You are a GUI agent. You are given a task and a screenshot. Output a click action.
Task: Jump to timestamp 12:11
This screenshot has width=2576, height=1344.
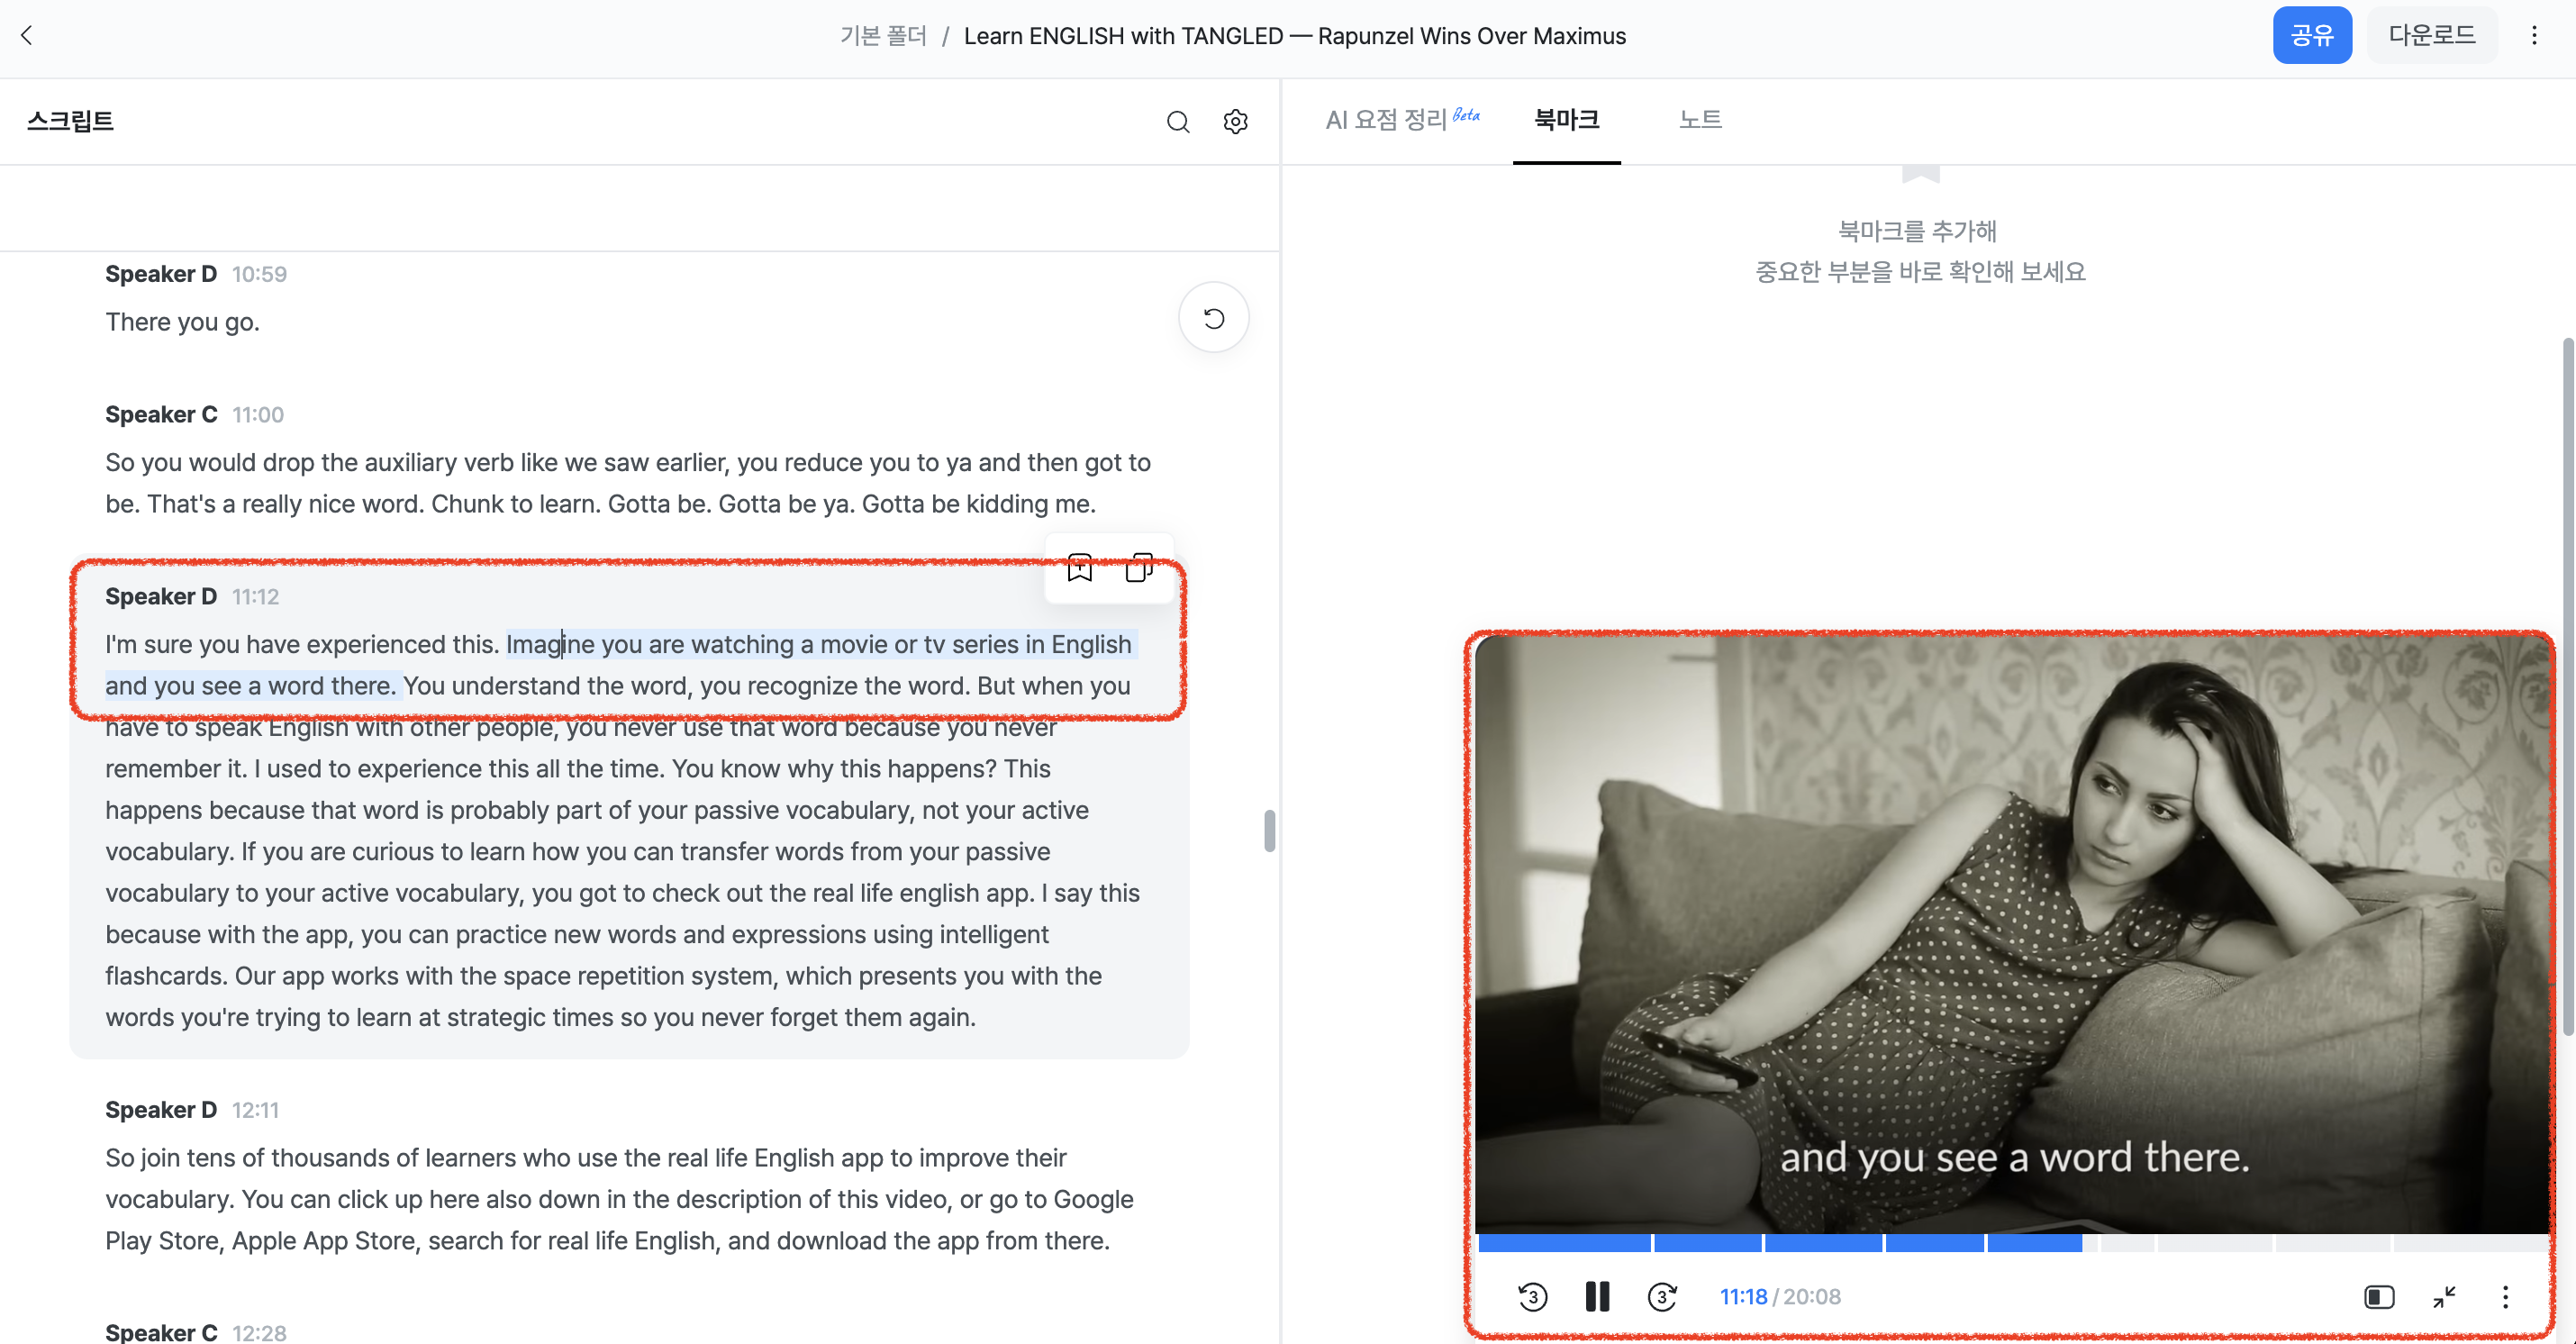point(256,1110)
